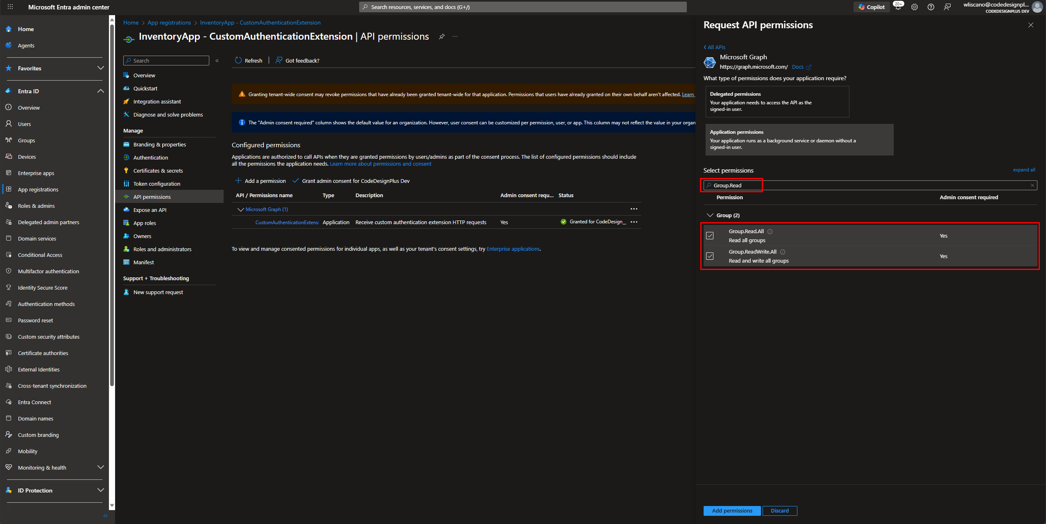The width and height of the screenshot is (1046, 524).
Task: Open Branding & properties
Action: point(159,144)
